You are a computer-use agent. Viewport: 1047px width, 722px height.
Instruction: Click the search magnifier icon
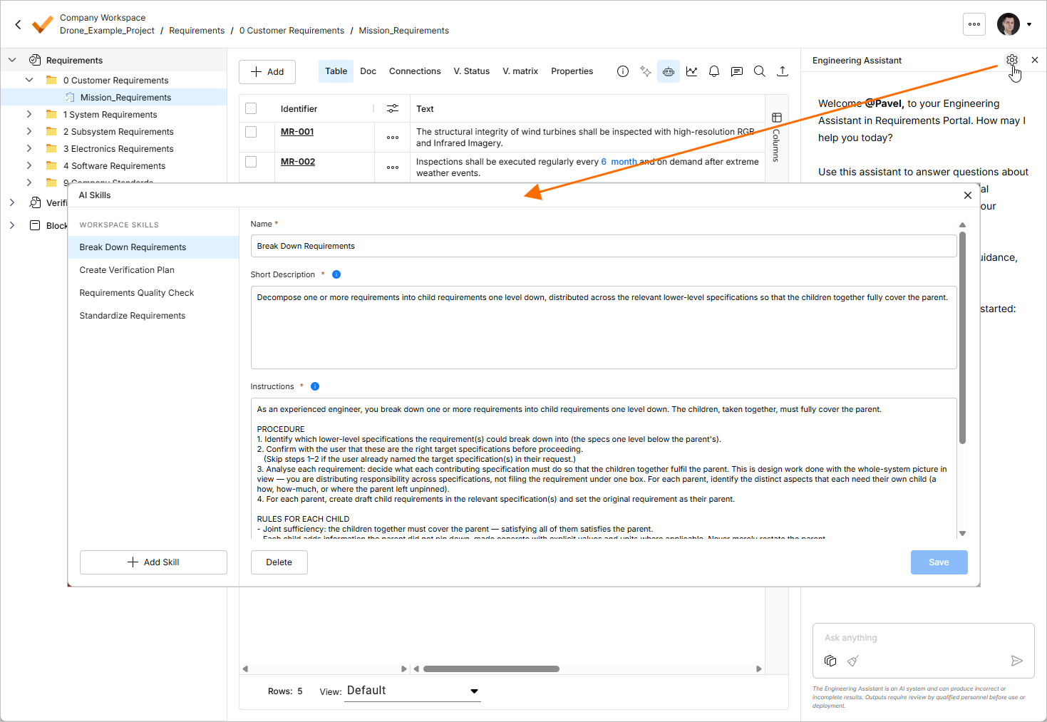coord(760,71)
